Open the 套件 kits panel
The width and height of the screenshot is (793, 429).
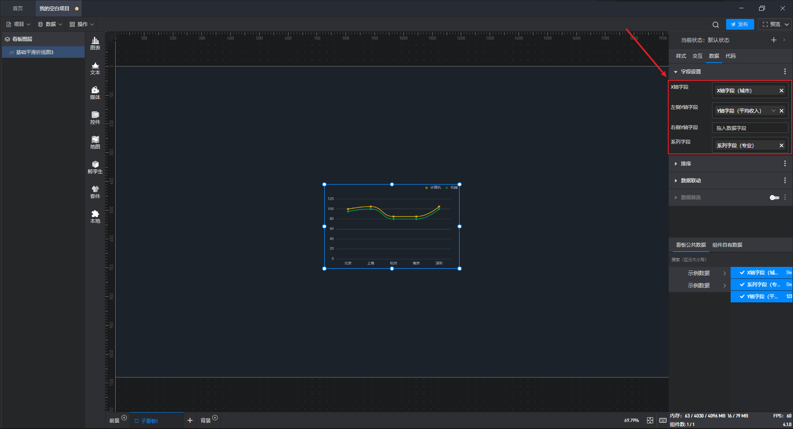pos(95,192)
